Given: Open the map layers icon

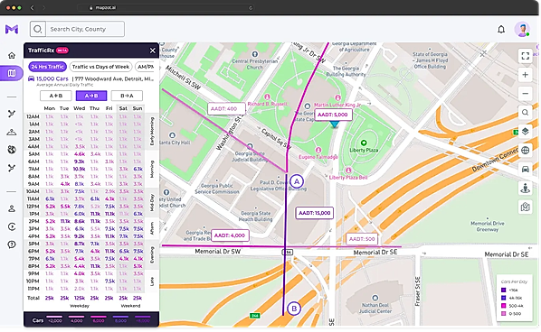Looking at the screenshot, I should [525, 132].
